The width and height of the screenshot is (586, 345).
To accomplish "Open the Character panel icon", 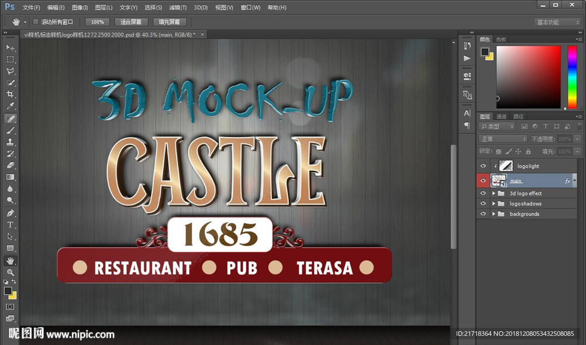I will (467, 113).
